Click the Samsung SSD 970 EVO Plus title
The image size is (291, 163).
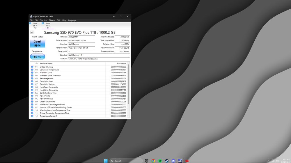click(80, 32)
